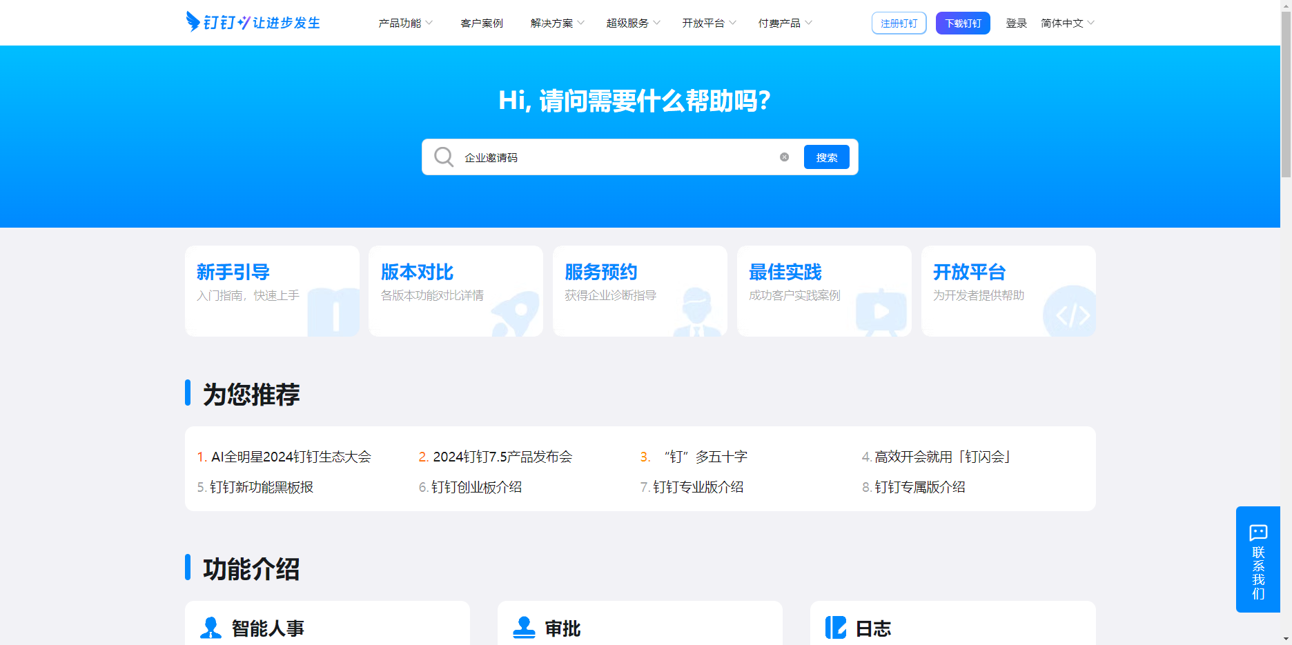Open 客户案例 in the navigation bar
The image size is (1292, 645).
coord(482,23)
